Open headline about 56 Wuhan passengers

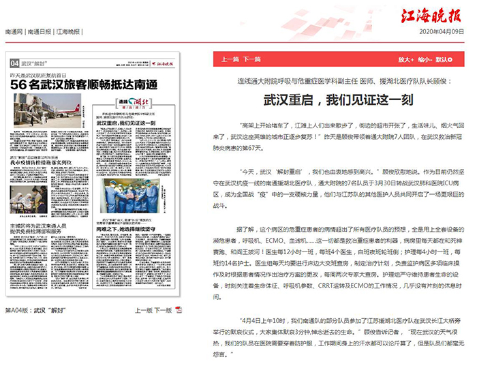pyautogui.click(x=84, y=85)
